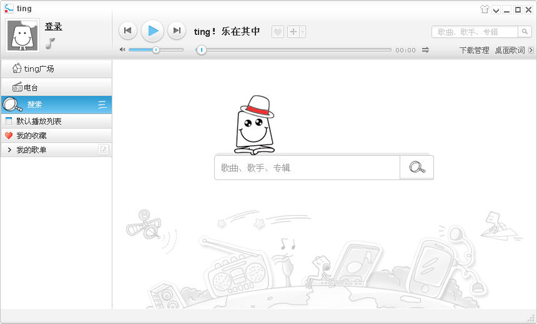Open 桌面歌词 desktop lyrics
The image size is (537, 324).
click(x=510, y=50)
